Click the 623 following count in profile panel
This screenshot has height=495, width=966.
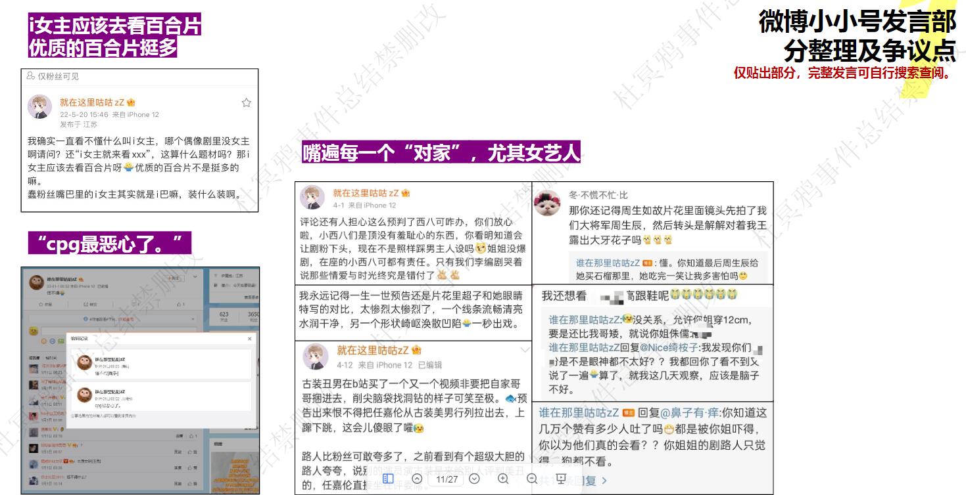pyautogui.click(x=224, y=314)
